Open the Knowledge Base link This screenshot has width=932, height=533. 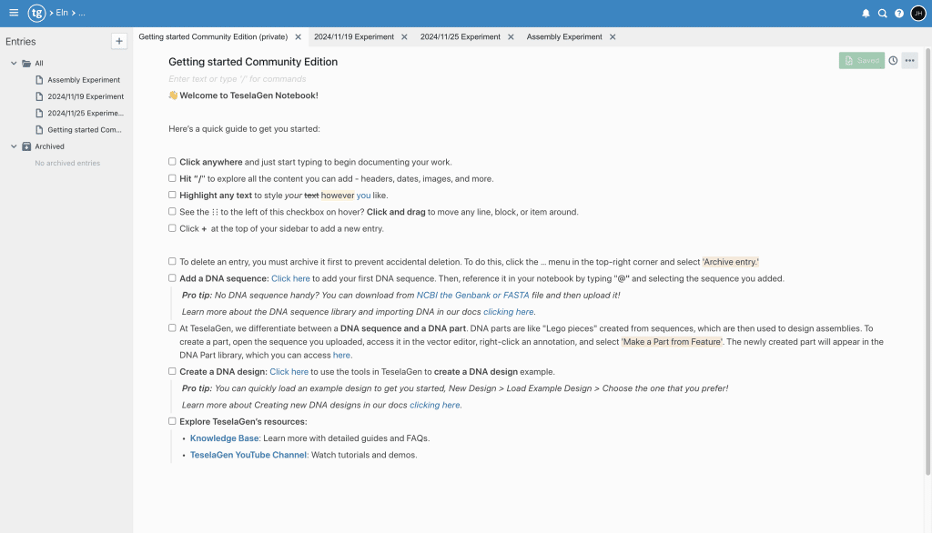click(x=224, y=438)
